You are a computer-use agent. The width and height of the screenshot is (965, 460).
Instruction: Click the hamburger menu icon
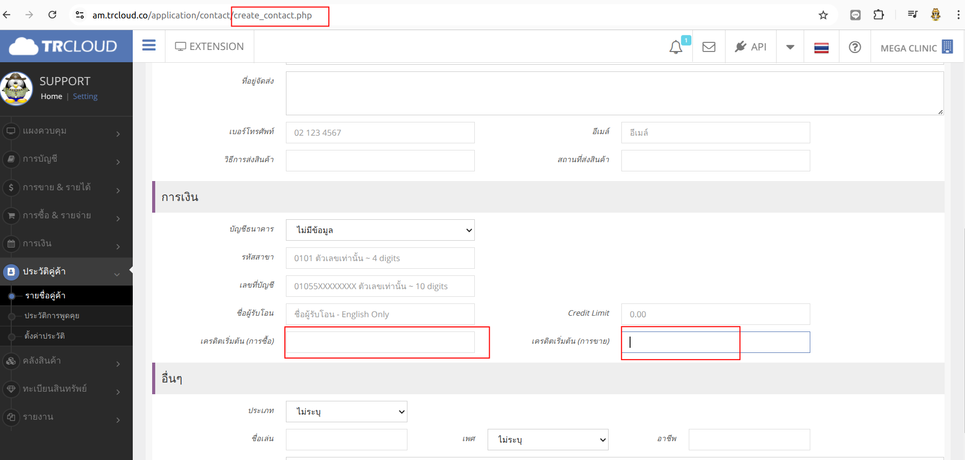coord(149,46)
